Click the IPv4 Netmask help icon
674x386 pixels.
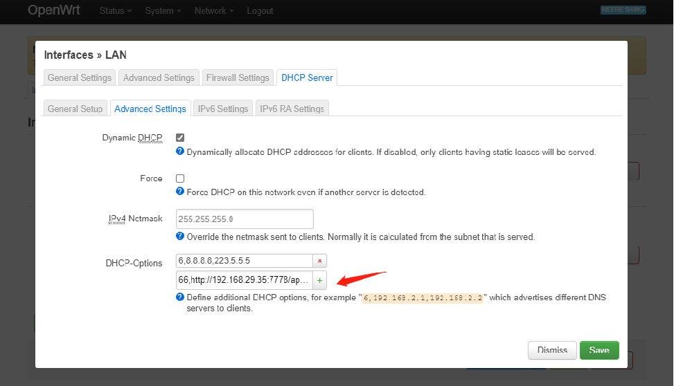[180, 236]
